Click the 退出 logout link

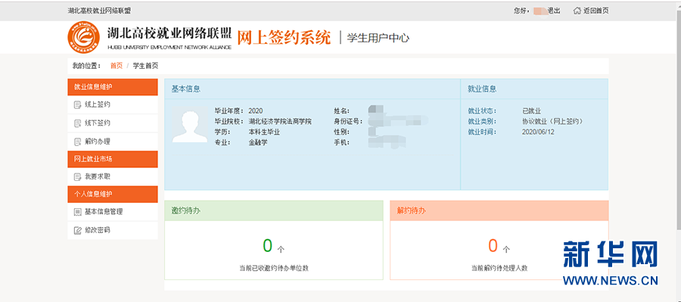[x=554, y=11]
